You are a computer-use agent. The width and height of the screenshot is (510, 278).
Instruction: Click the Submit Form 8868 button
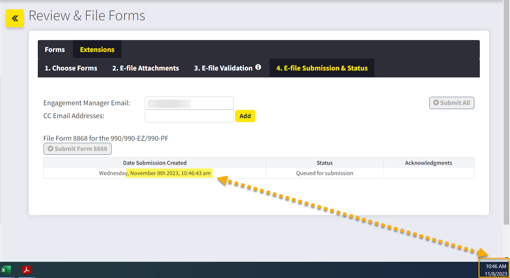[x=78, y=149]
